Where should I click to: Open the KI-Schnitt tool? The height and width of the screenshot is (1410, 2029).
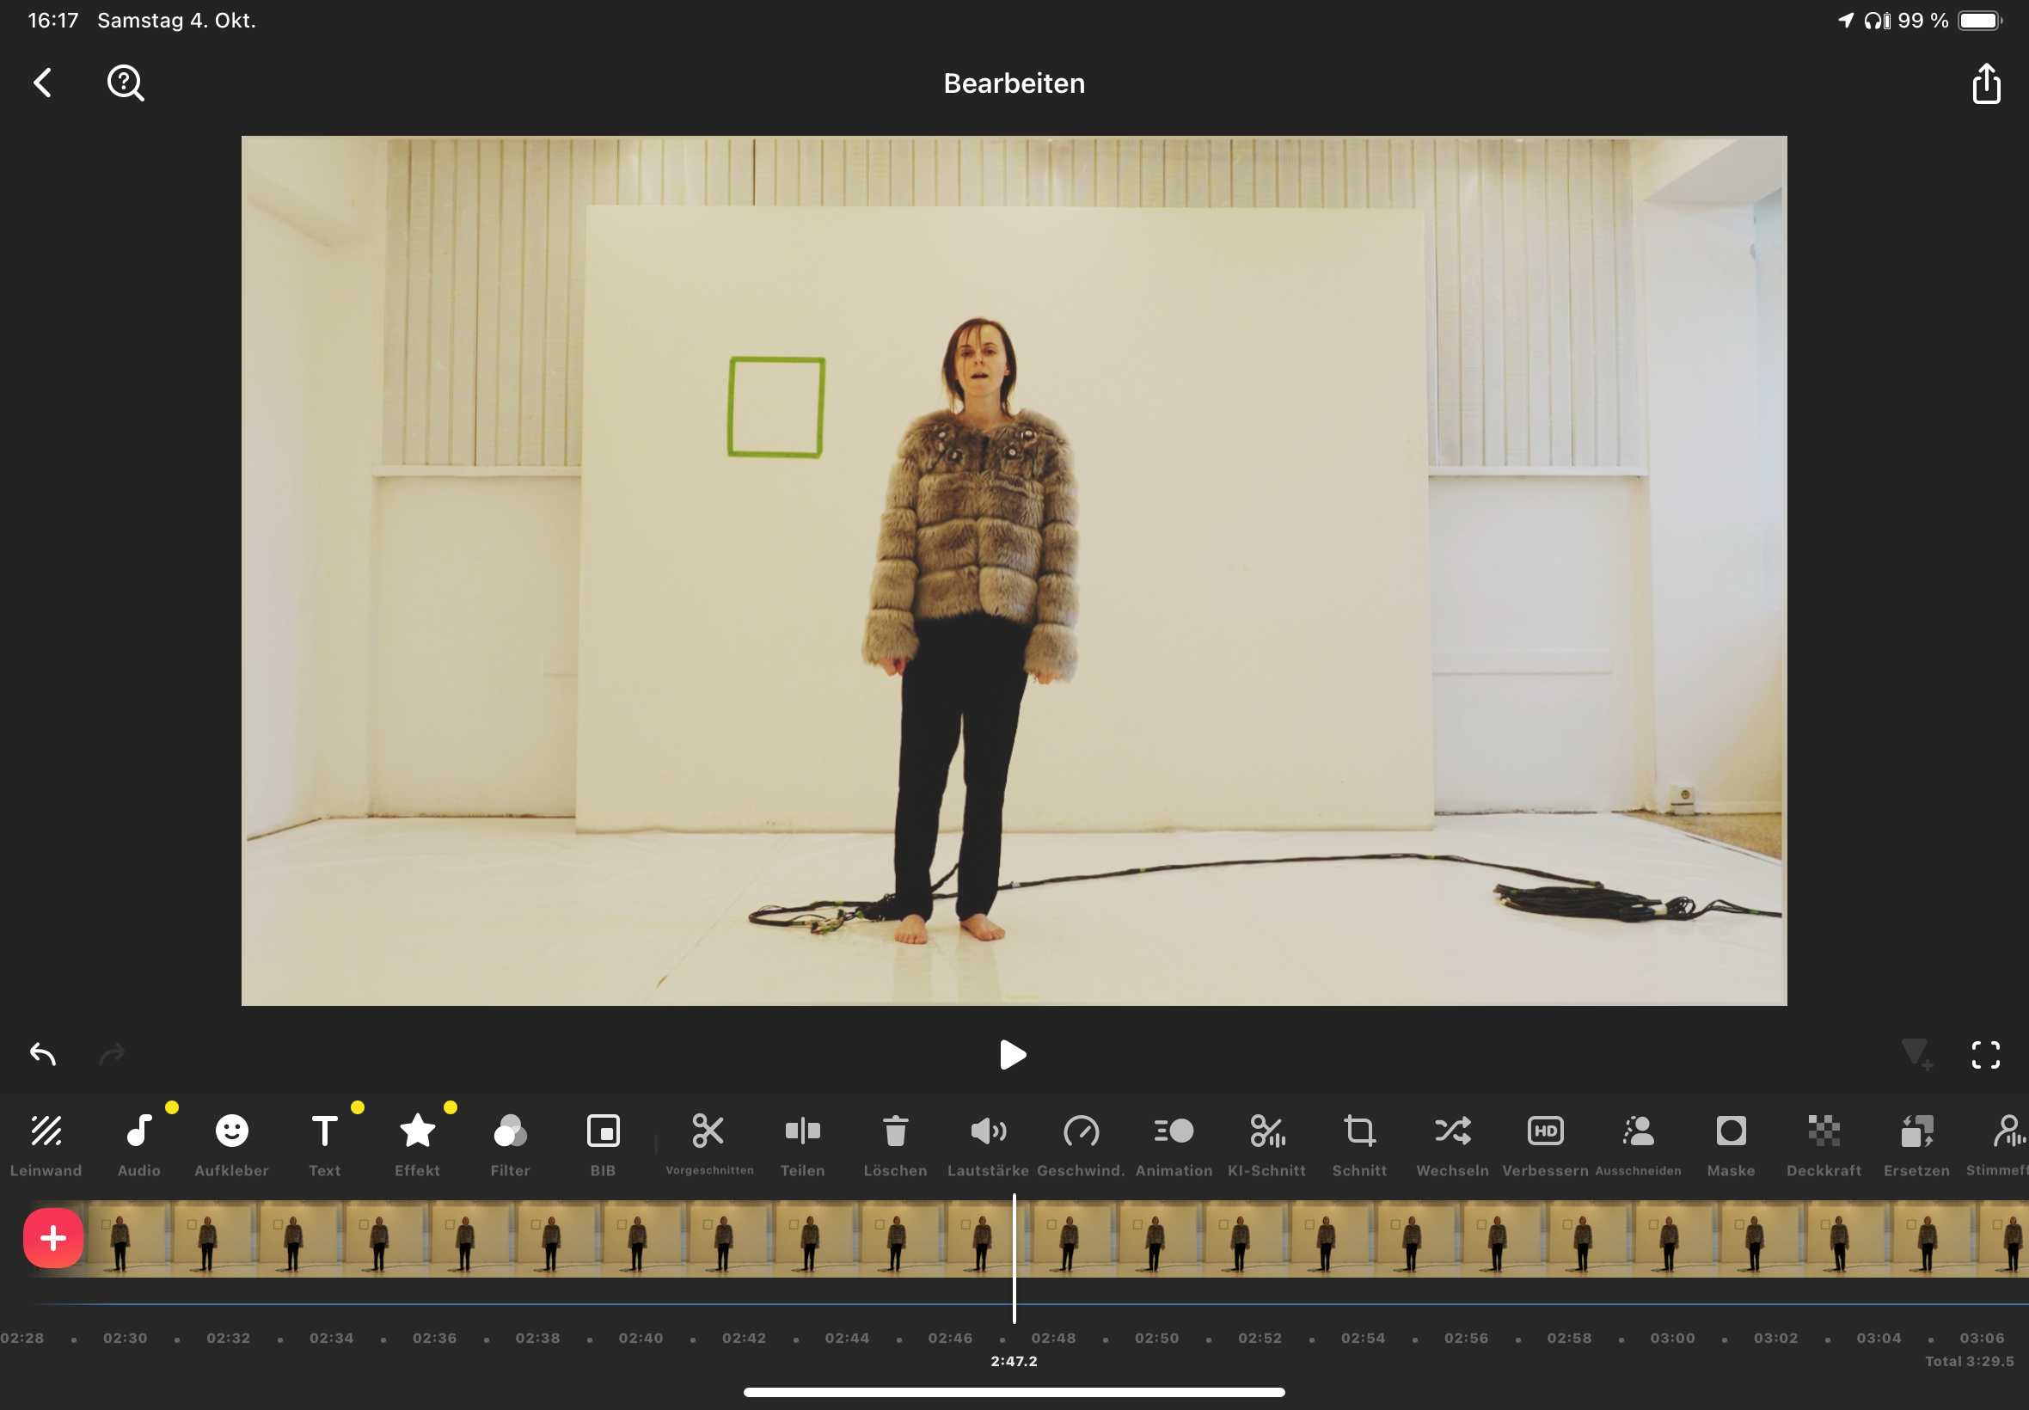pos(1266,1145)
